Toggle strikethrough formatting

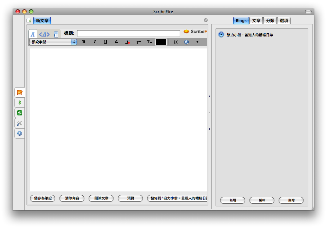116,42
